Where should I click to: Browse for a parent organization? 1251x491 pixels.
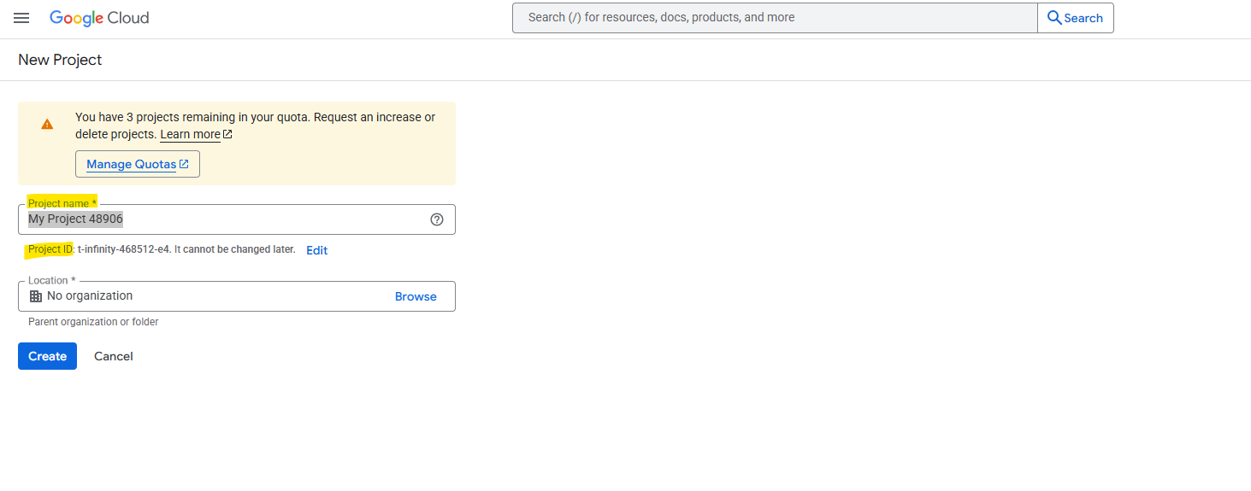[x=416, y=296]
